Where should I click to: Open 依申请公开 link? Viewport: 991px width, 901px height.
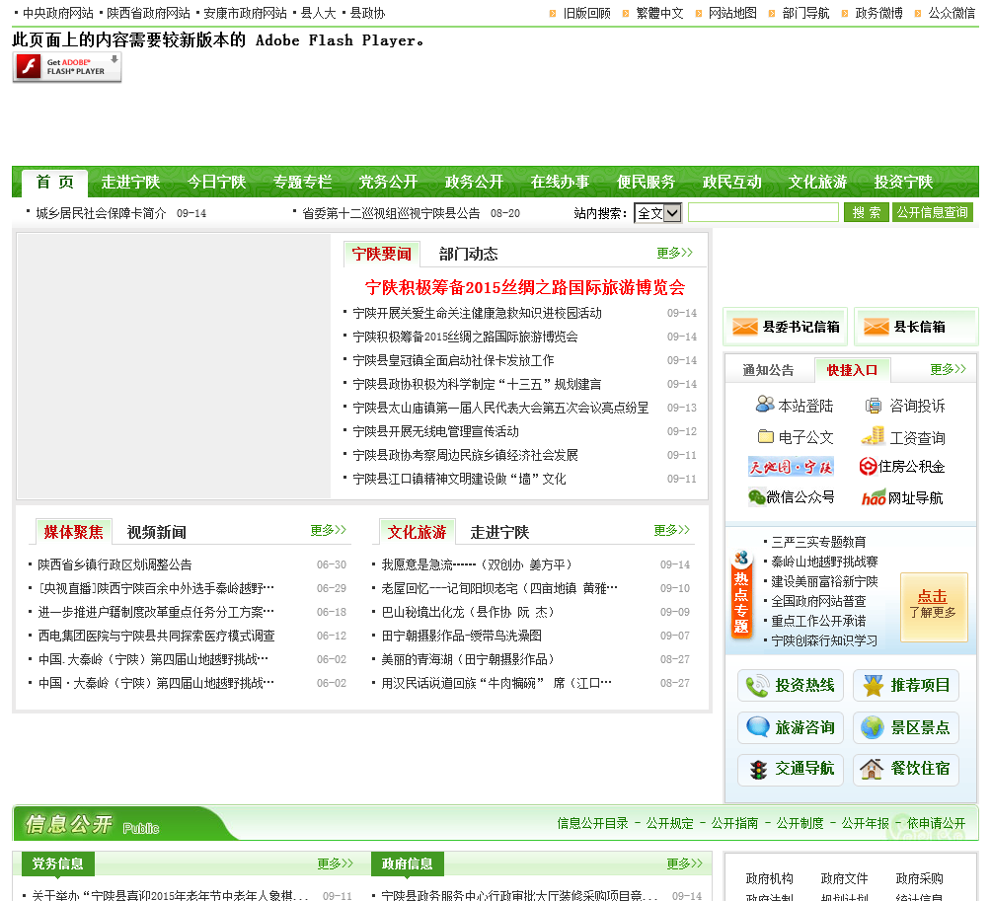click(x=937, y=823)
